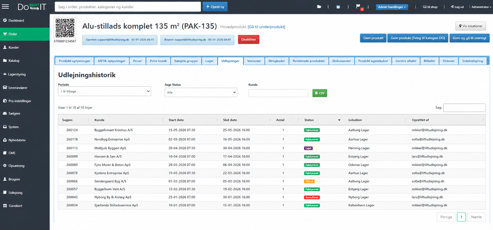The image size is (493, 230).
Task: Open the Periode dropdown
Action: coord(104,91)
